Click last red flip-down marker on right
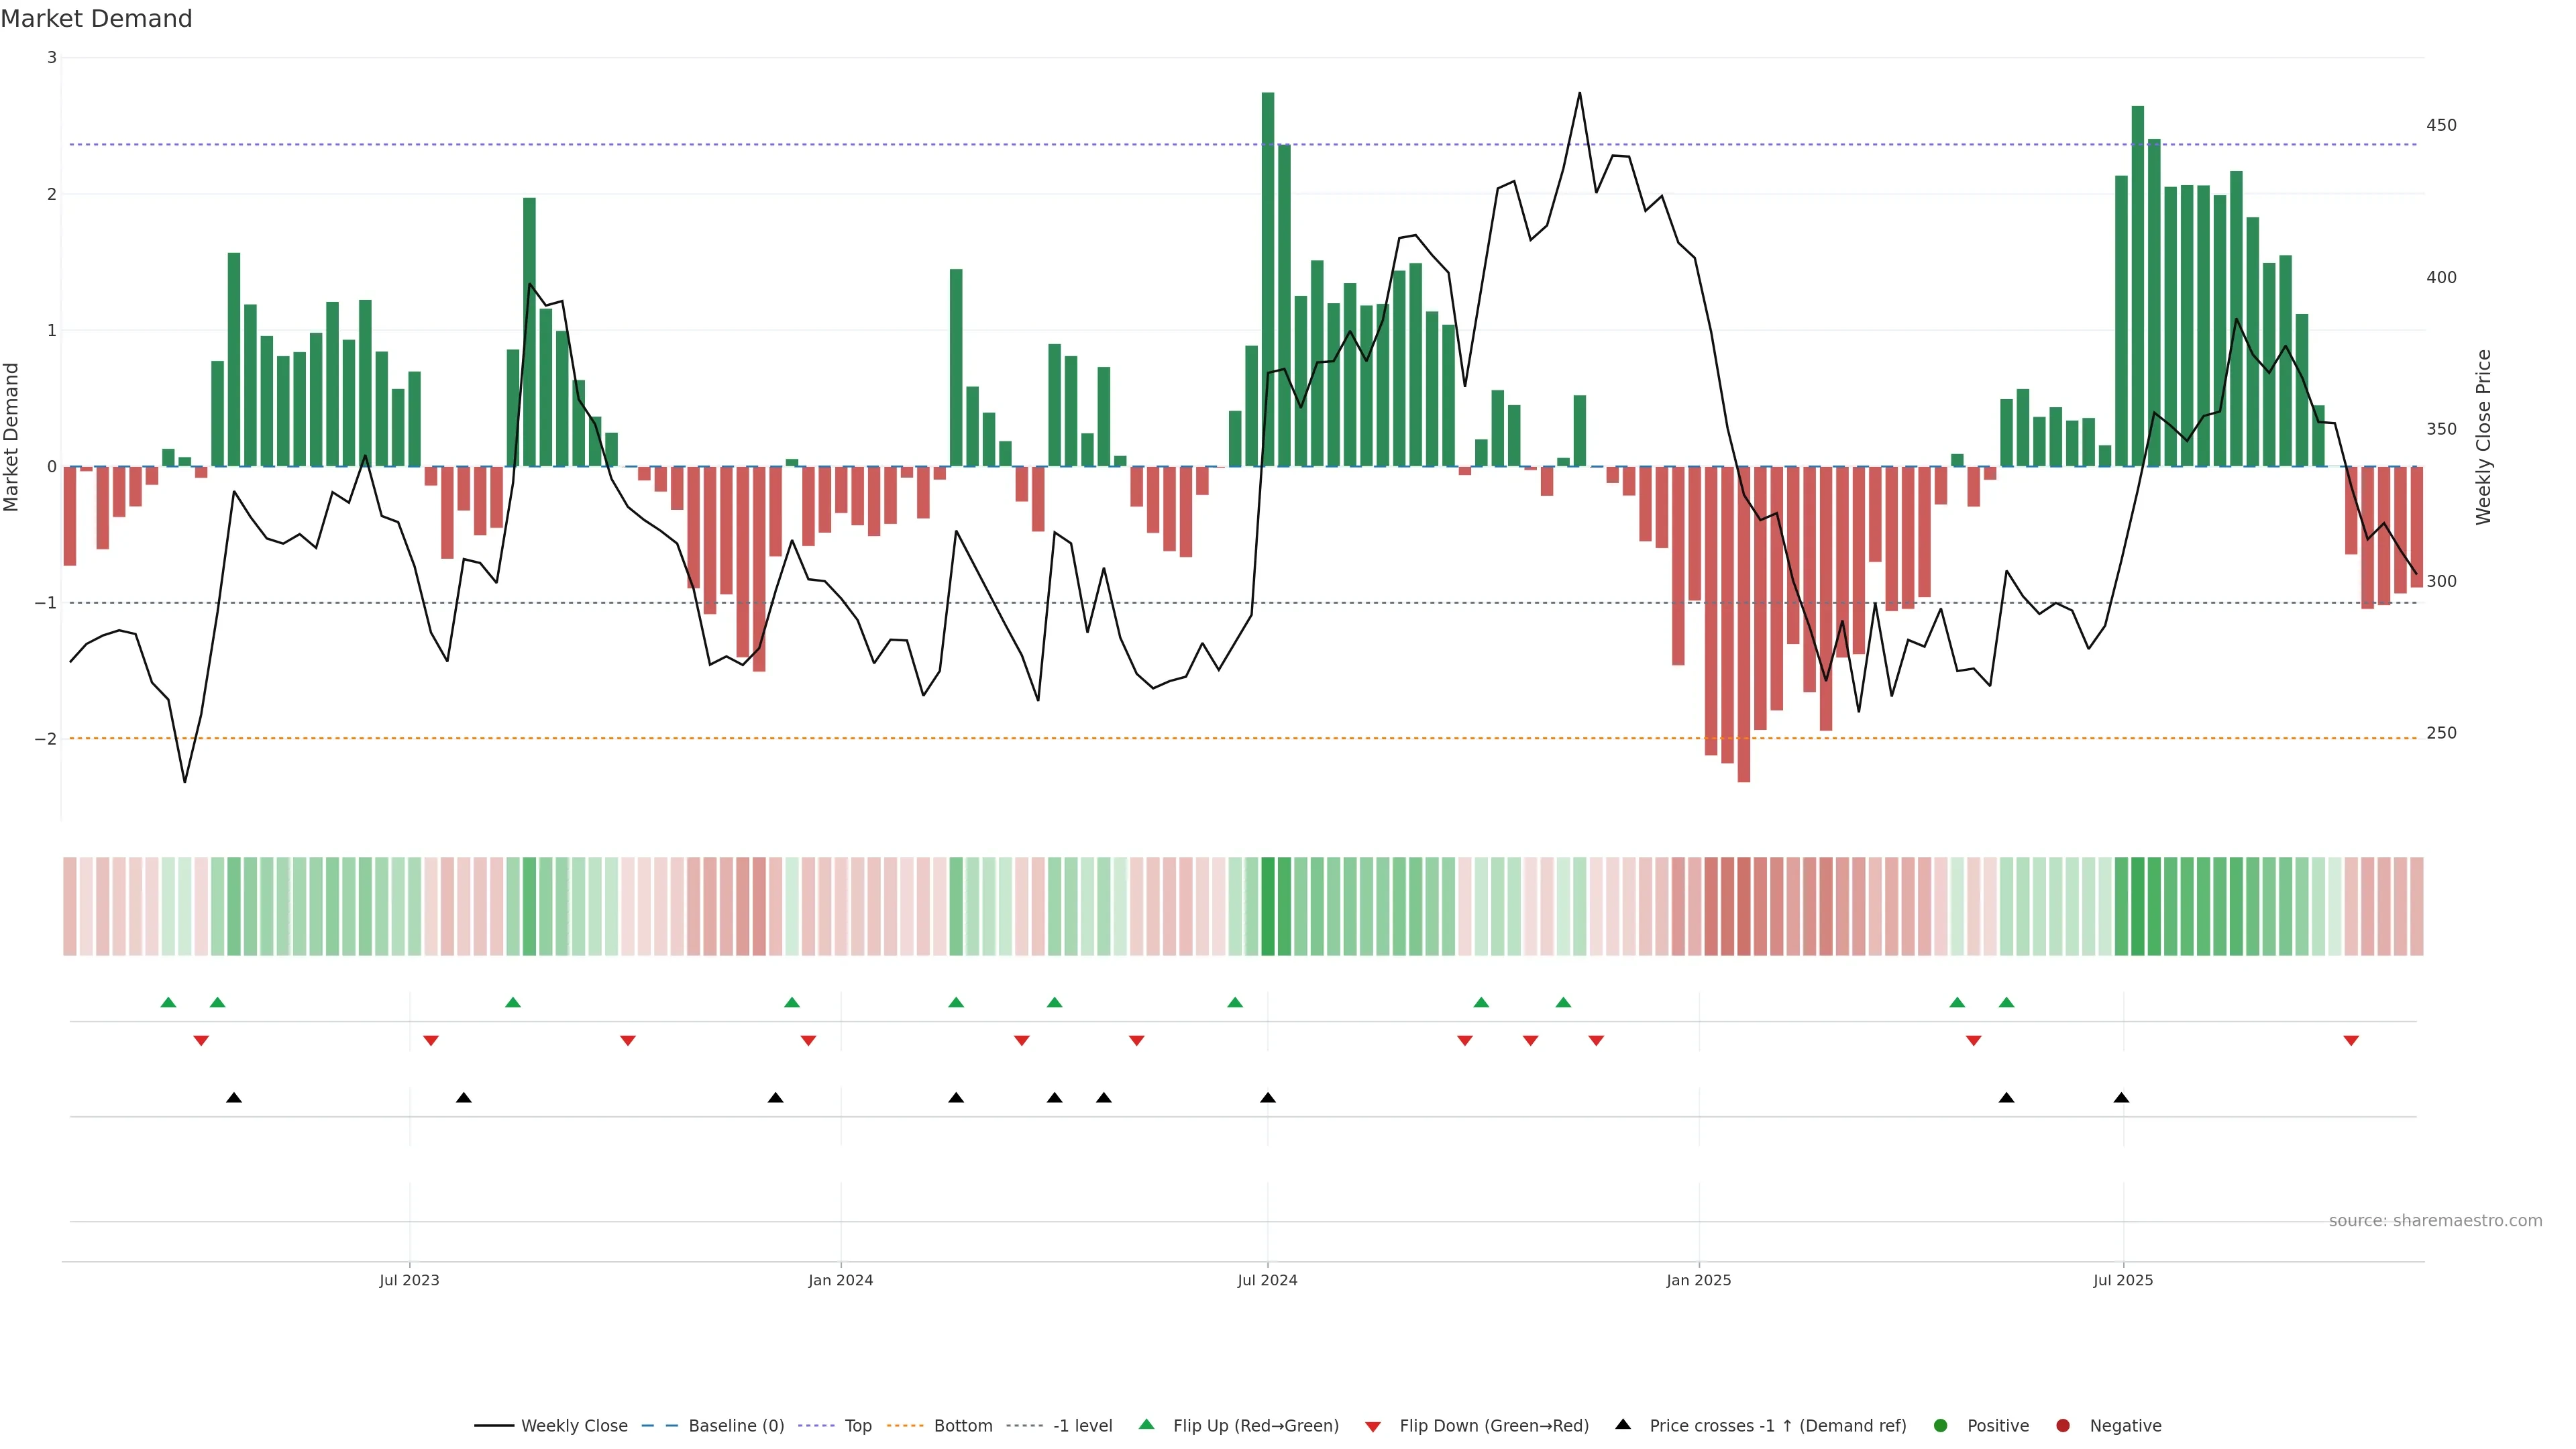Viewport: 2576px width, 1449px height. [x=2351, y=1041]
